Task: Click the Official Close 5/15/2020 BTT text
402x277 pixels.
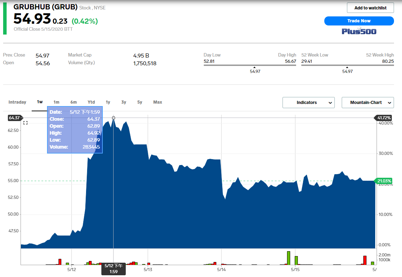Action: 43,29
